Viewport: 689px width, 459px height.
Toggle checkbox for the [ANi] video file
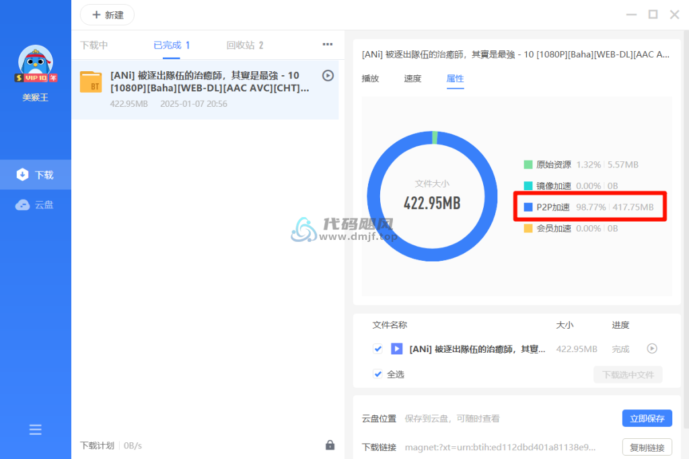377,349
